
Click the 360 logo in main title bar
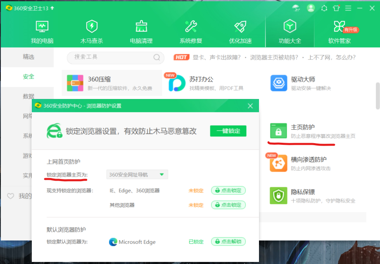coord(9,8)
